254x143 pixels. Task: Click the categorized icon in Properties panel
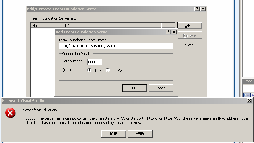pyautogui.click(x=247, y=95)
